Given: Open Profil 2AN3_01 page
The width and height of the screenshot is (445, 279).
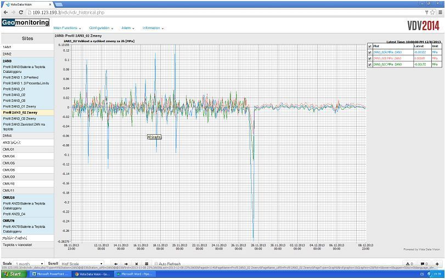Looking at the screenshot, I should pos(14,89).
